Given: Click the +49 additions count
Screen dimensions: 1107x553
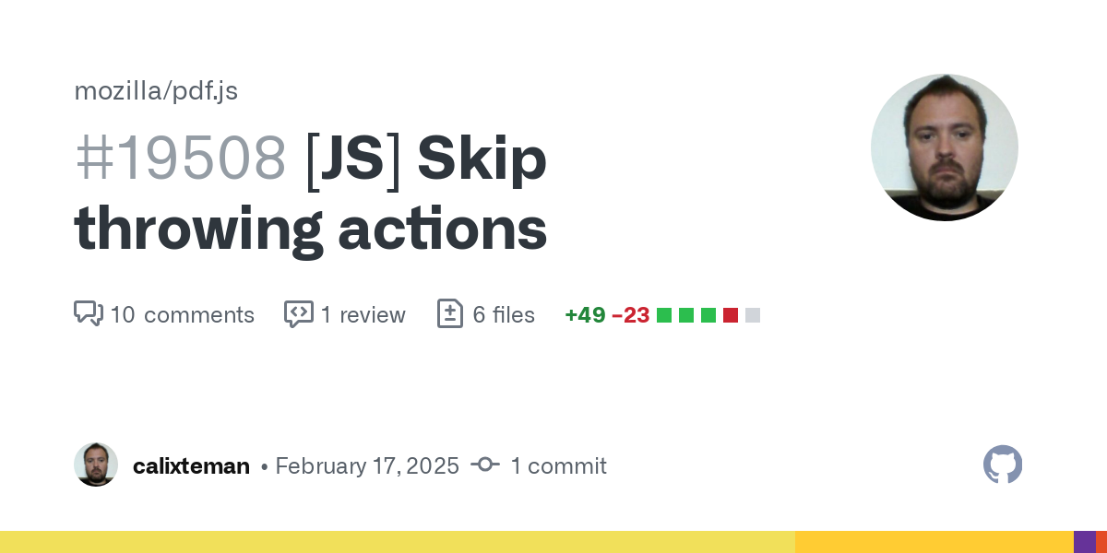Looking at the screenshot, I should coord(585,315).
